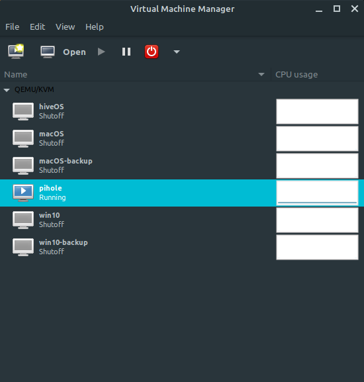Maximize the Virtual Machine Manager window
This screenshot has width=364, height=382.
pos(337,9)
